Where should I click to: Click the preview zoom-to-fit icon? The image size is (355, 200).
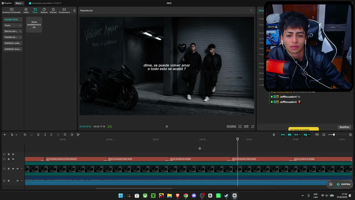coord(240,126)
